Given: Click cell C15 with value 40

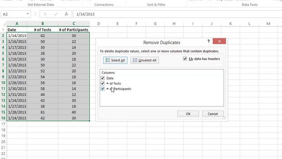Looking at the screenshot, I should (74, 112).
